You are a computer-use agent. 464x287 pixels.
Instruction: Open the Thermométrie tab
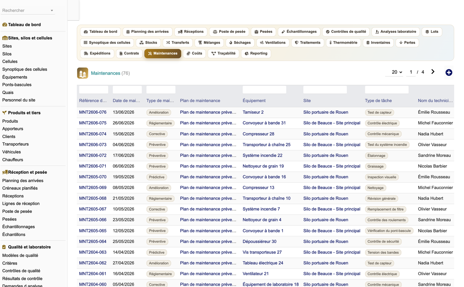tap(343, 43)
